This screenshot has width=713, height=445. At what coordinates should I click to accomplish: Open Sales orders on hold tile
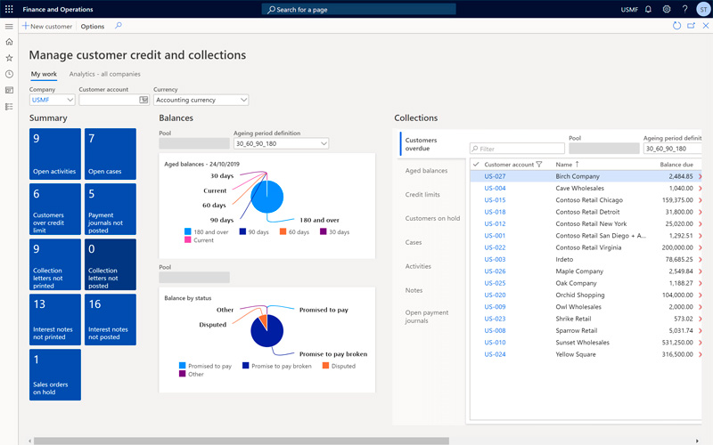[x=55, y=375]
